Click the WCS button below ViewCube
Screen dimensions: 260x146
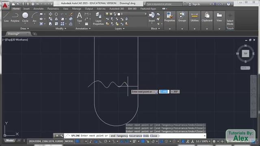click(x=245, y=68)
